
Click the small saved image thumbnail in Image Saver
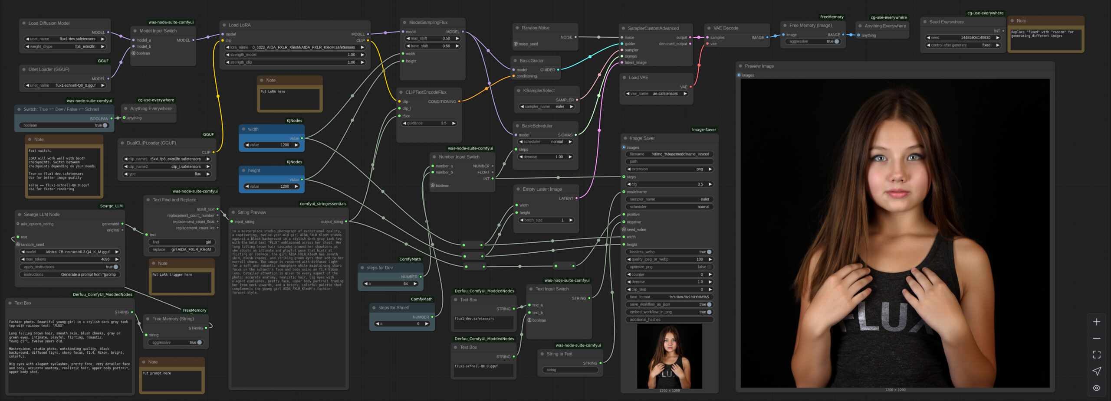coord(669,356)
